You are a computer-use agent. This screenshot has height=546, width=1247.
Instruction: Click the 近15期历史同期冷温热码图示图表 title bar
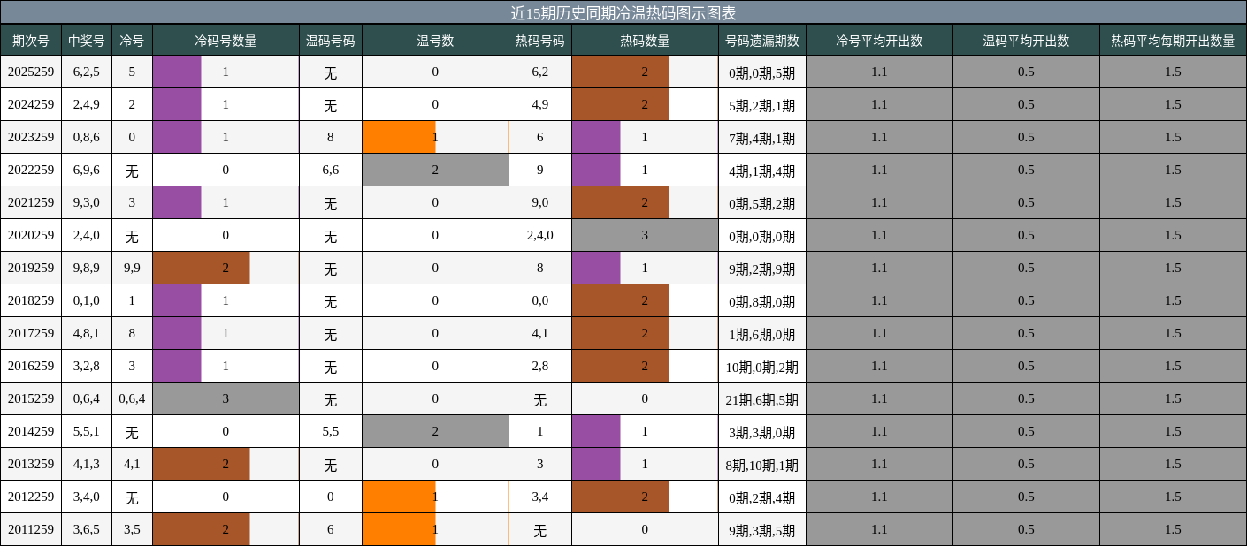623,12
